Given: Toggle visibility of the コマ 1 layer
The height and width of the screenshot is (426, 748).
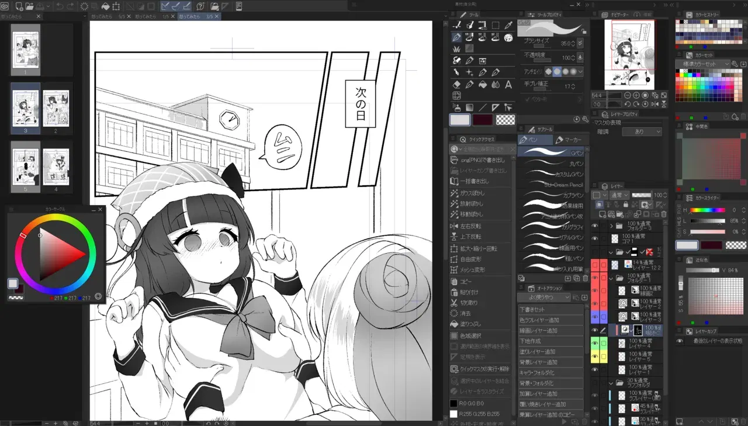Looking at the screenshot, I should click(595, 238).
